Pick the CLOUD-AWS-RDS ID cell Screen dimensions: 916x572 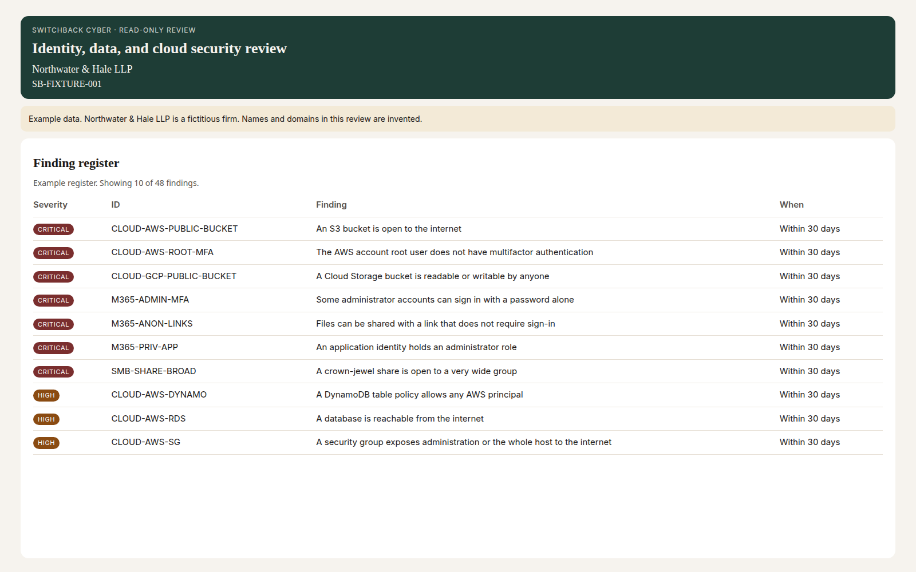point(149,419)
